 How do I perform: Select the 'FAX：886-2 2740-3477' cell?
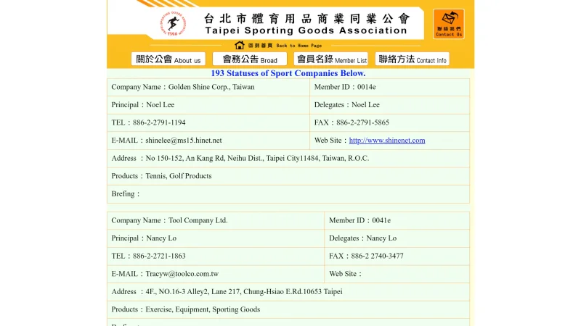(x=397, y=256)
